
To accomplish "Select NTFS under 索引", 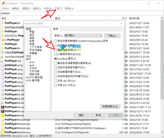I will (x=32, y=62).
